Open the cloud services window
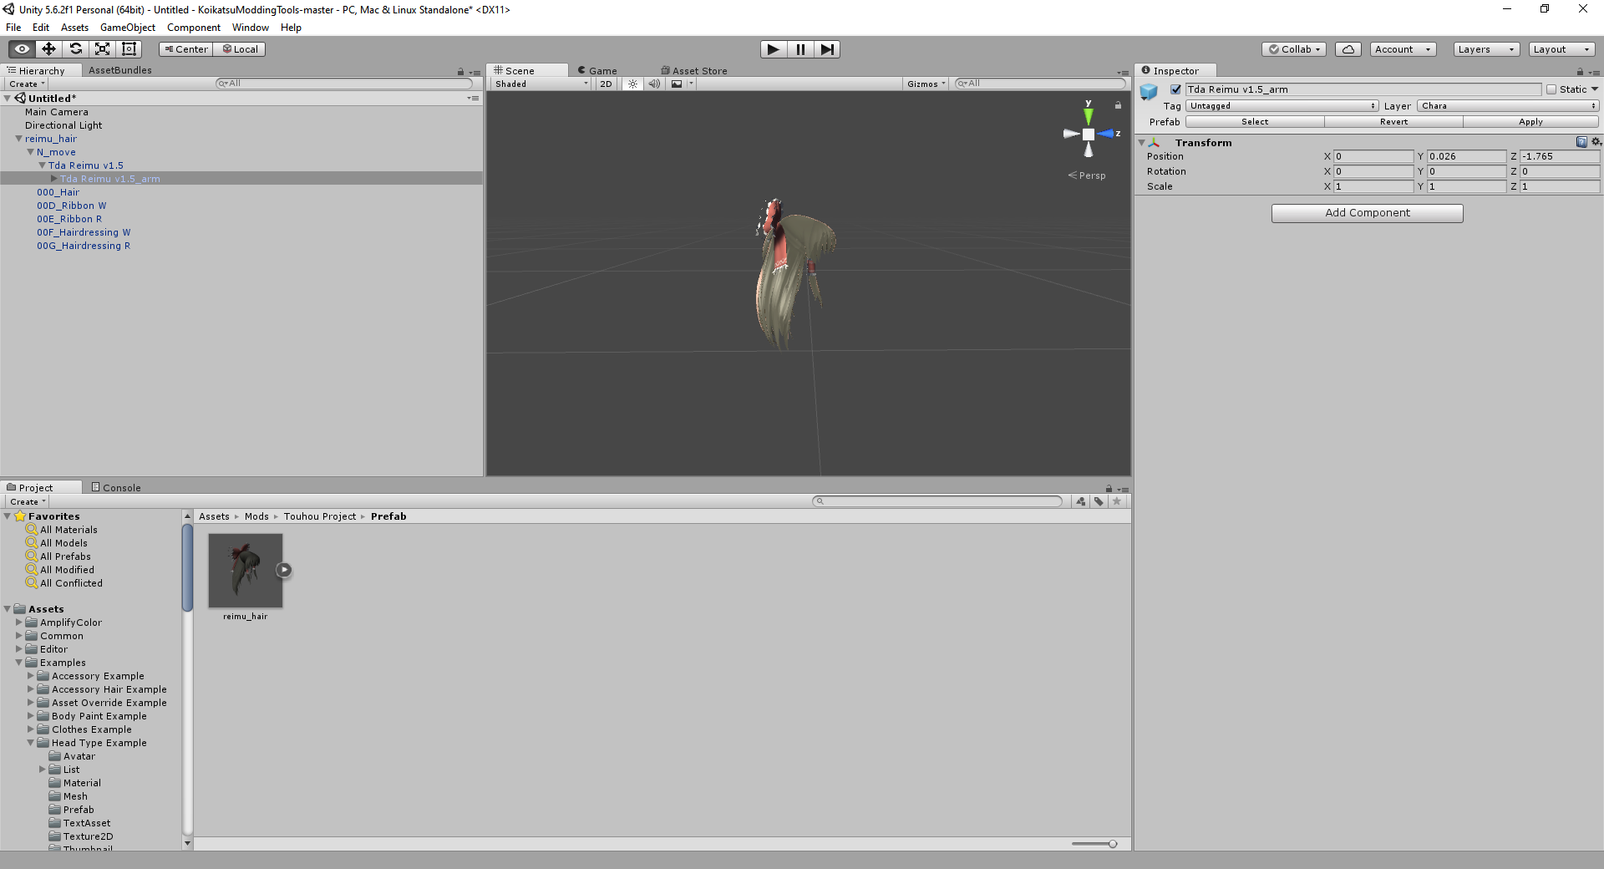 (1348, 48)
